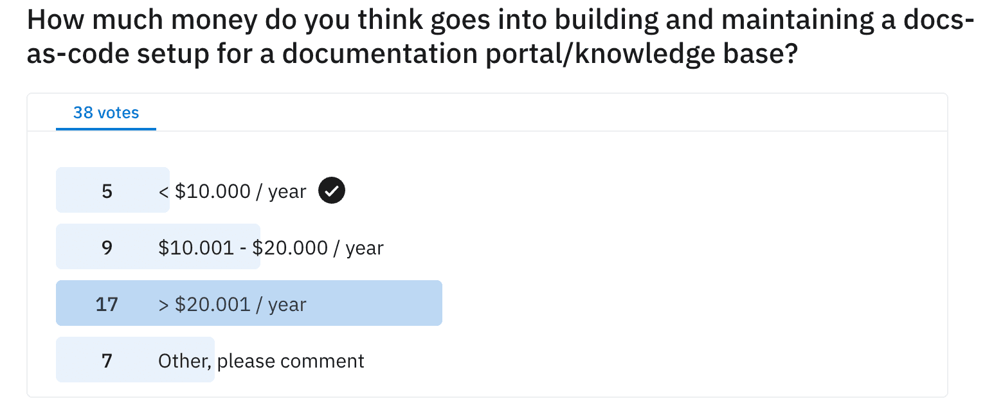Viewport: 994px width, 410px height.
Task: Click the black checkmark icon beside first option
Action: (x=332, y=191)
